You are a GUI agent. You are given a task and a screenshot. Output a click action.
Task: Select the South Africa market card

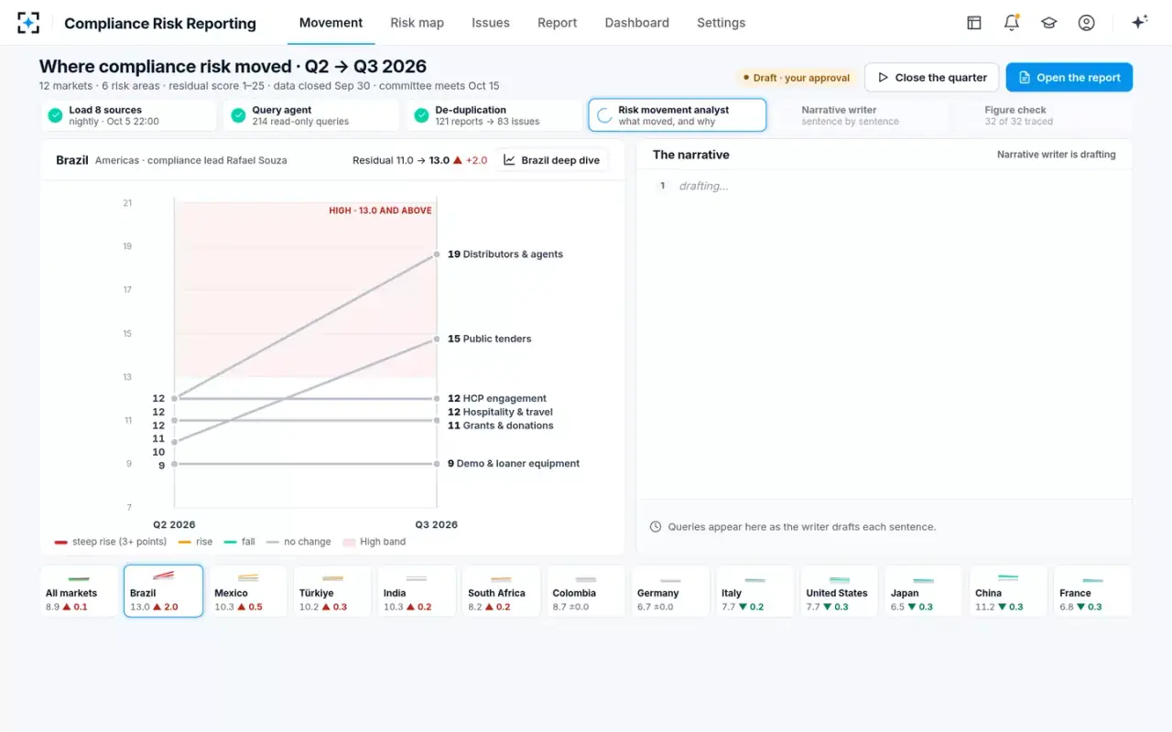click(x=502, y=591)
